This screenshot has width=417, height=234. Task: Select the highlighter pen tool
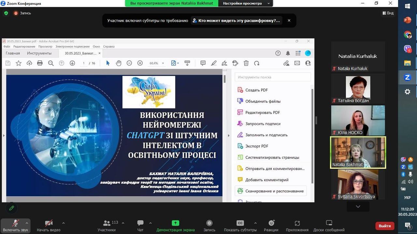pos(214,63)
